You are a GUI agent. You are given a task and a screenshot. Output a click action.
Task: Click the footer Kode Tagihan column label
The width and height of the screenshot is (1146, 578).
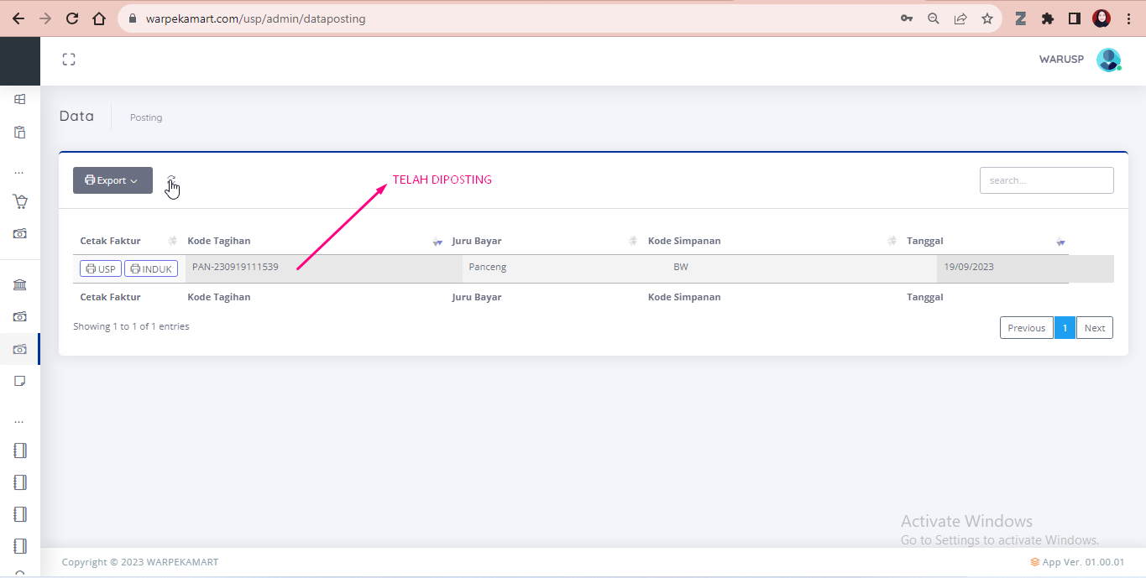pyautogui.click(x=219, y=297)
